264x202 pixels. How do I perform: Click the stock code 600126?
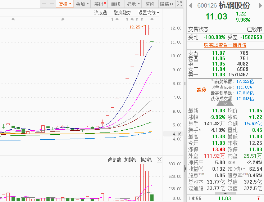tap(207, 5)
